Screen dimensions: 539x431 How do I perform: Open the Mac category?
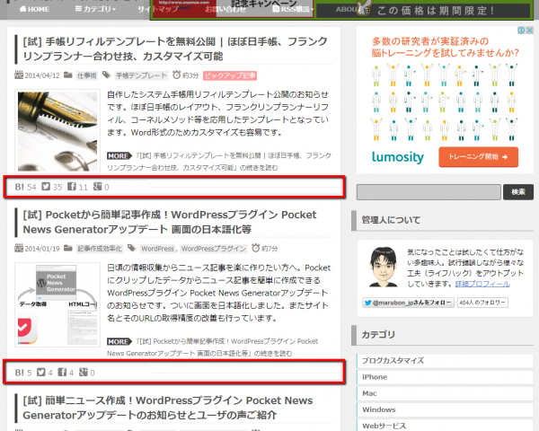click(x=445, y=393)
